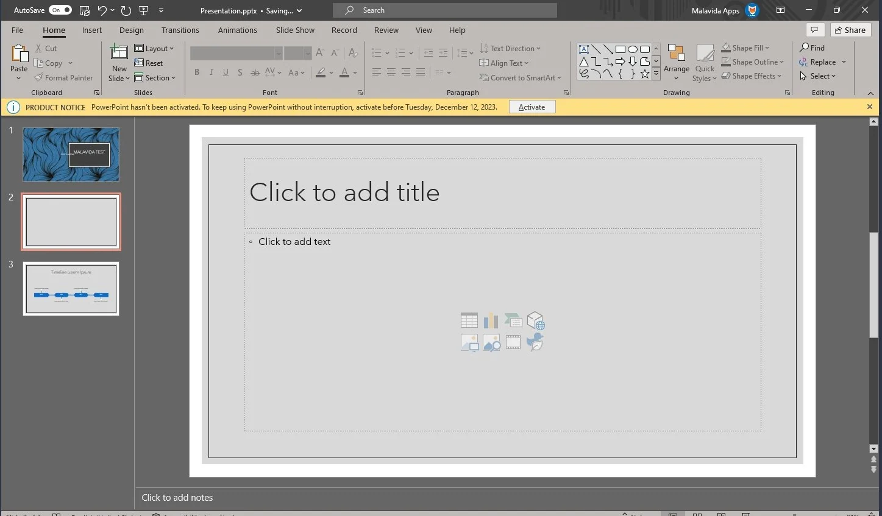Click the Save icon in title bar

(85, 10)
